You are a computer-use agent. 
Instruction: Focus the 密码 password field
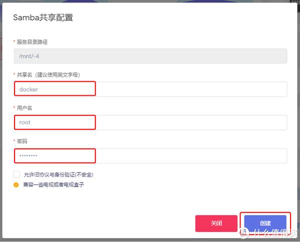(x=150, y=156)
